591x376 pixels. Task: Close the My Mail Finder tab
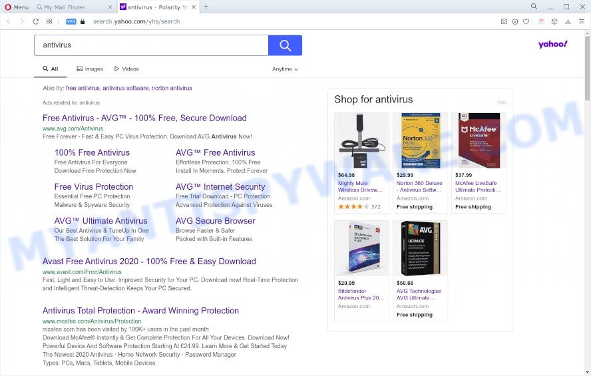110,7
